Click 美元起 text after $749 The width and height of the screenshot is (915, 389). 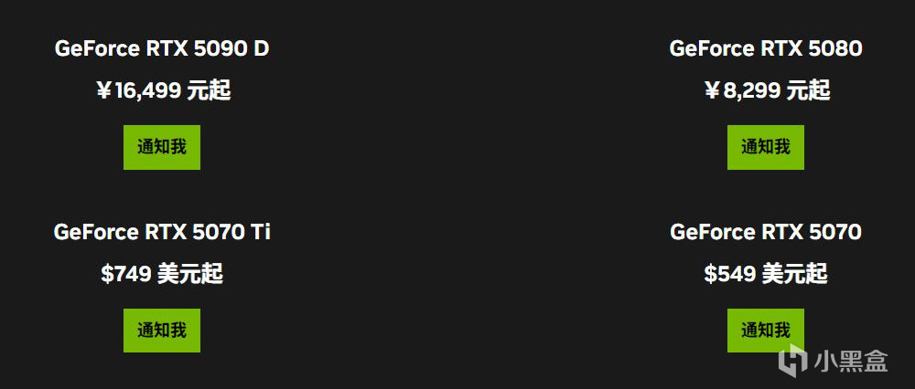[189, 274]
